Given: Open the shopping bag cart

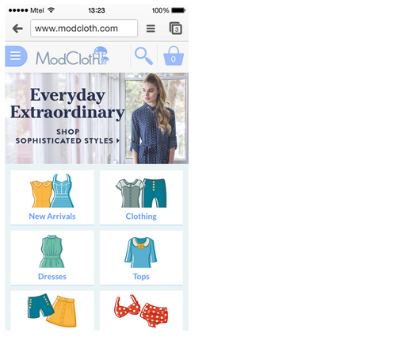Looking at the screenshot, I should (x=174, y=56).
